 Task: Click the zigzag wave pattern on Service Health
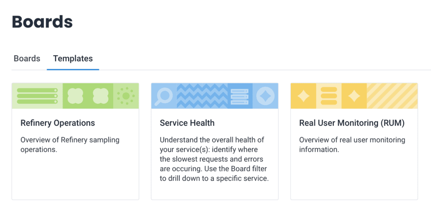[202, 96]
